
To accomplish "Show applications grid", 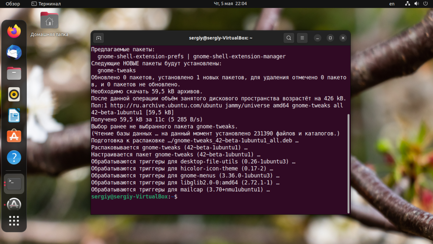I will pos(14,221).
